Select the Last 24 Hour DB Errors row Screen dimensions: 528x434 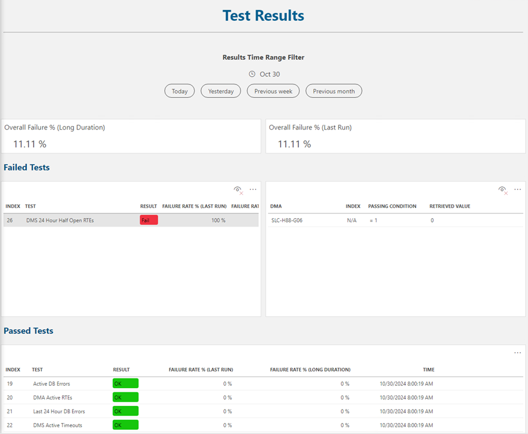pyautogui.click(x=263, y=411)
